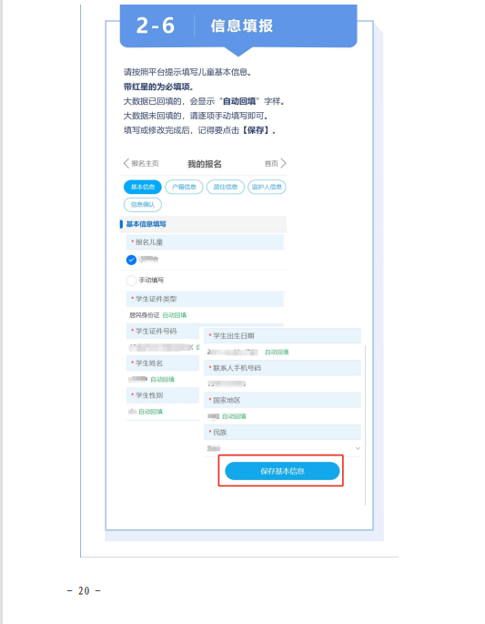Click the 保存基本信息 button
This screenshot has width=485, height=624.
[x=282, y=471]
